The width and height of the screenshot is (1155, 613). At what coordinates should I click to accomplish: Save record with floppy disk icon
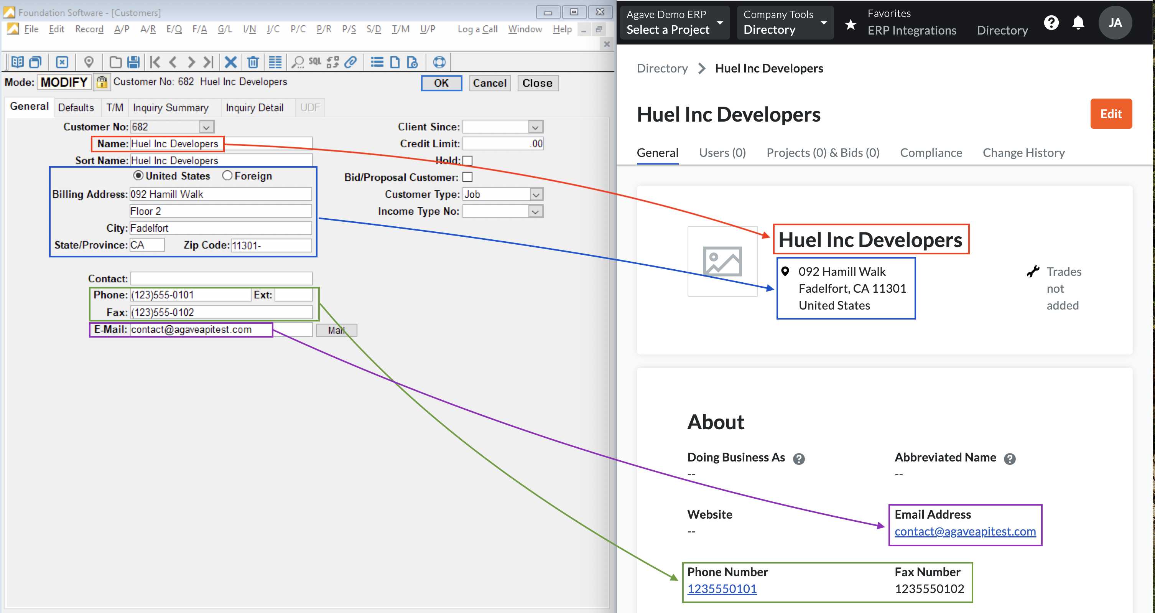tap(133, 62)
